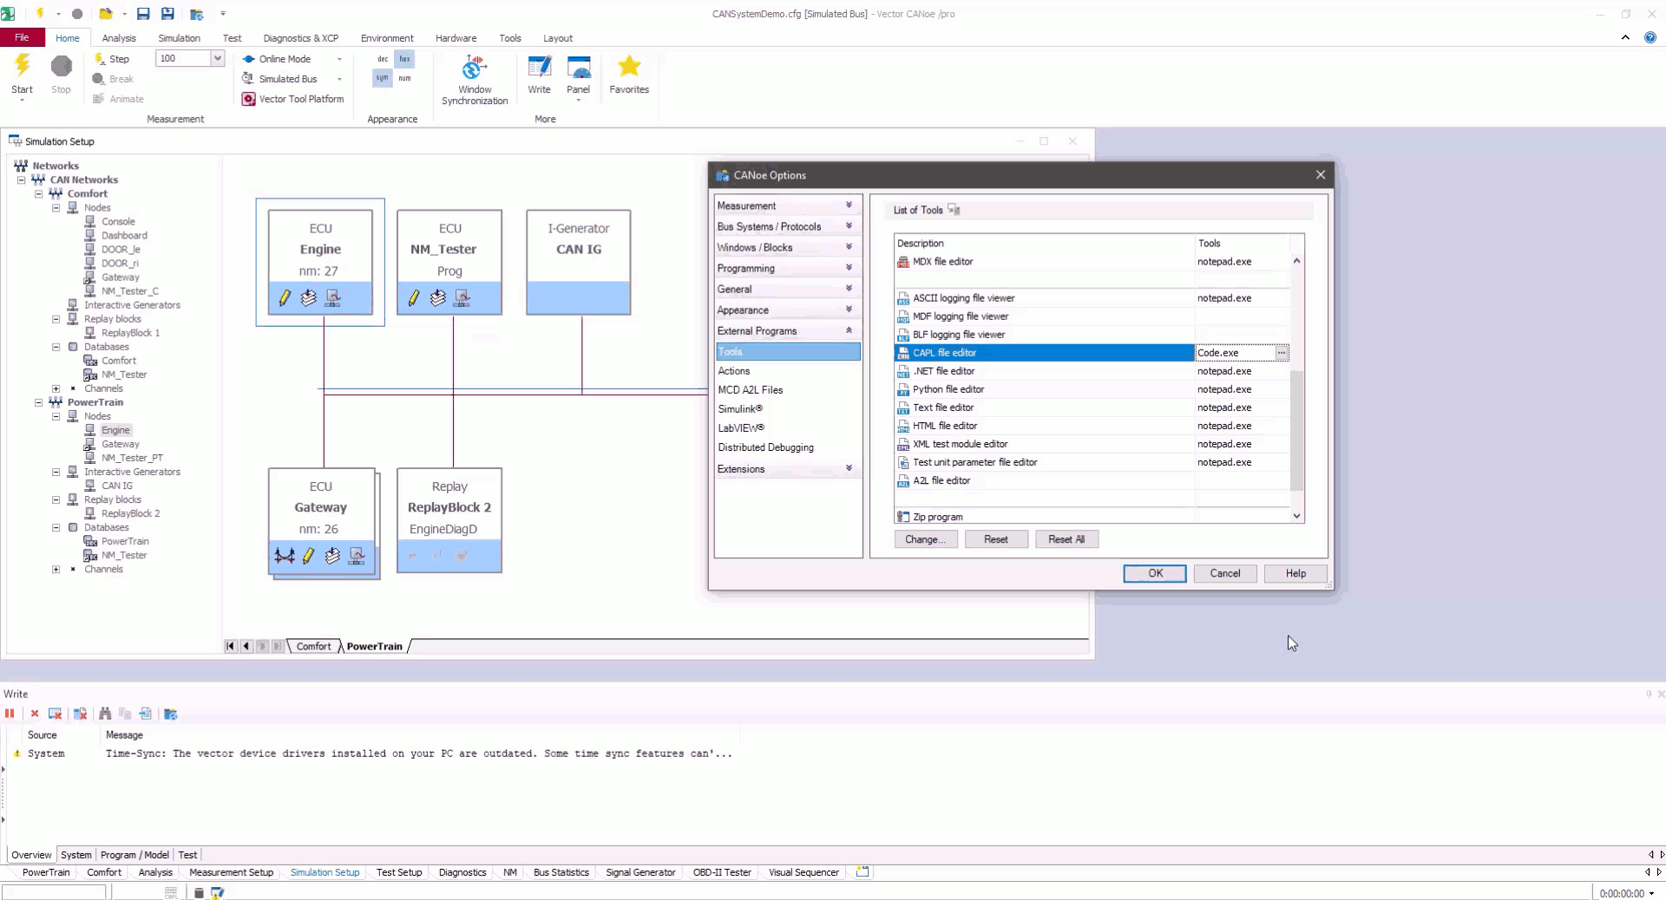Click the binoculars find icon in Write window

(105, 714)
